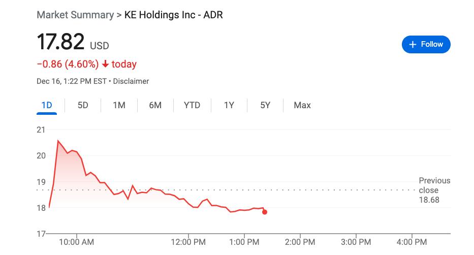474x255 pixels.
Task: Switch to the 1M chart range
Action: [x=119, y=105]
